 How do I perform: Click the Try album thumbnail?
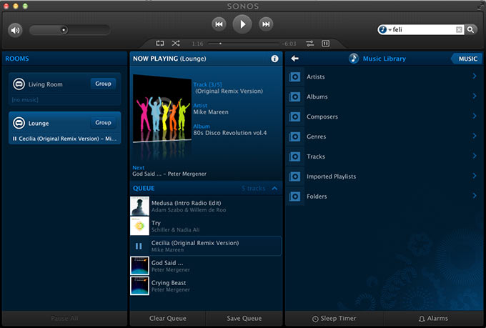point(139,226)
